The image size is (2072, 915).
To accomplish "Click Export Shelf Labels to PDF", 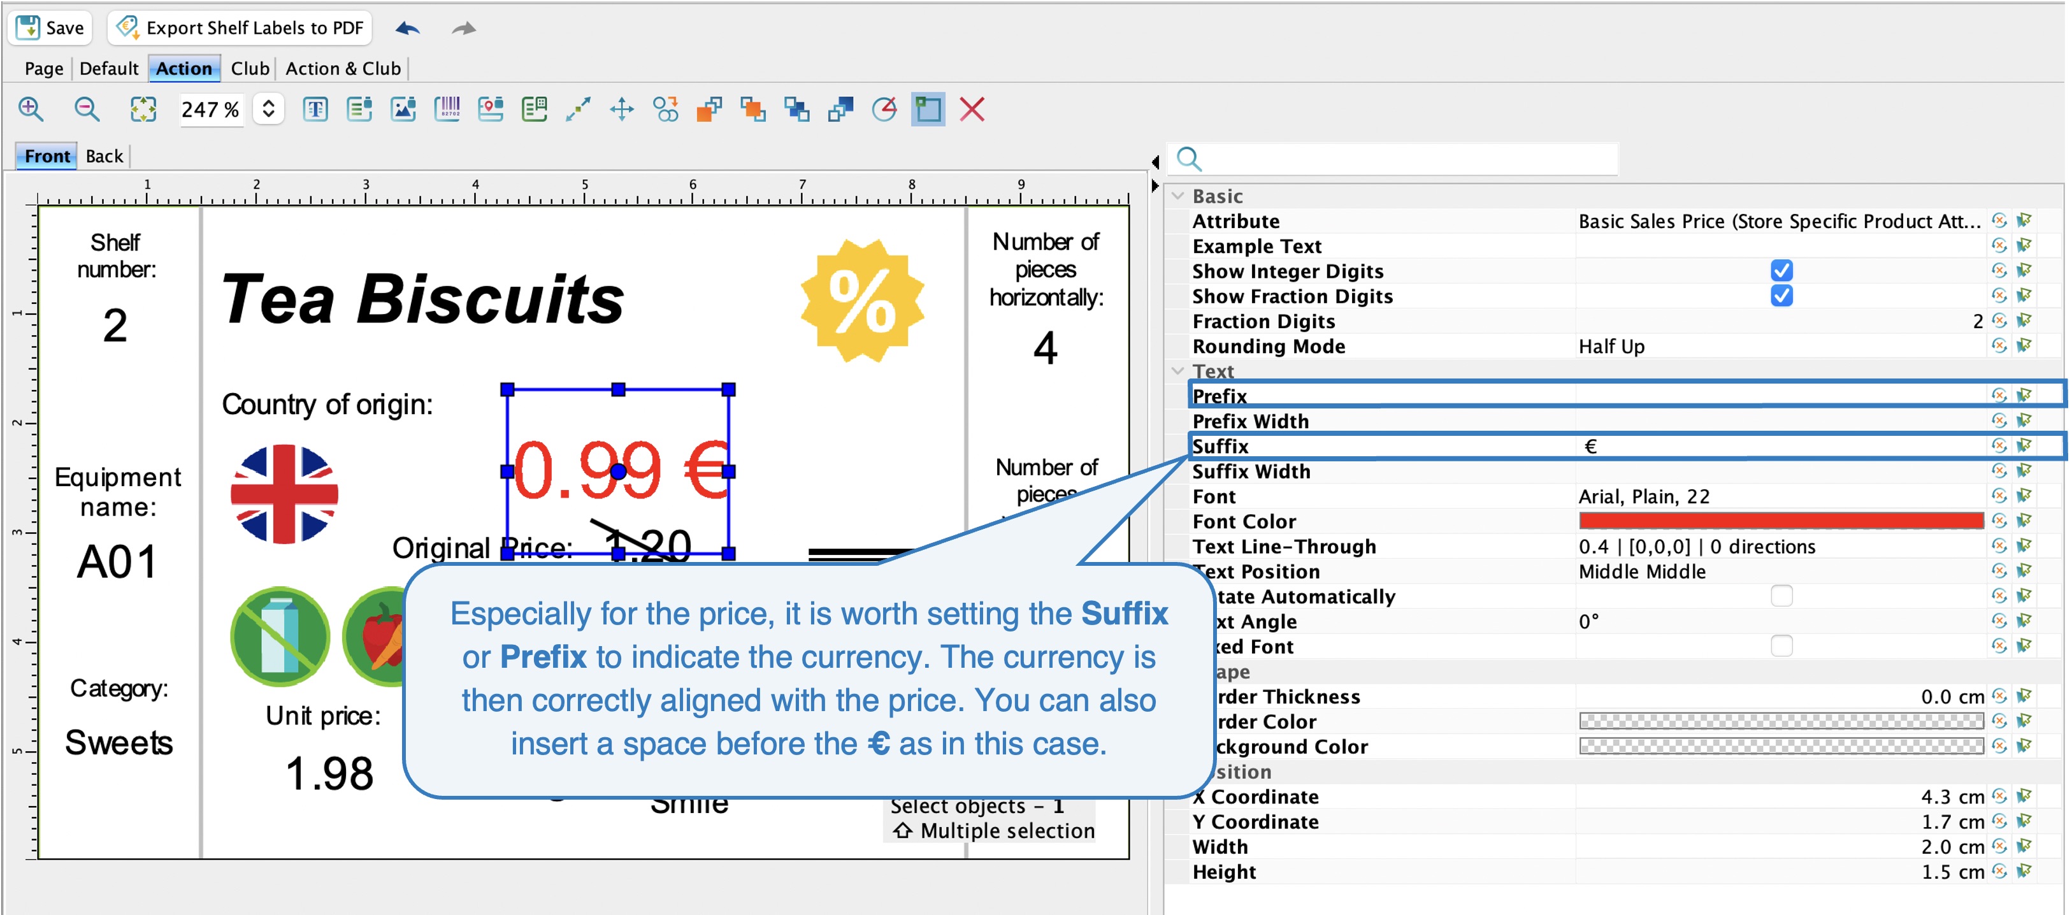I will pyautogui.click(x=240, y=27).
